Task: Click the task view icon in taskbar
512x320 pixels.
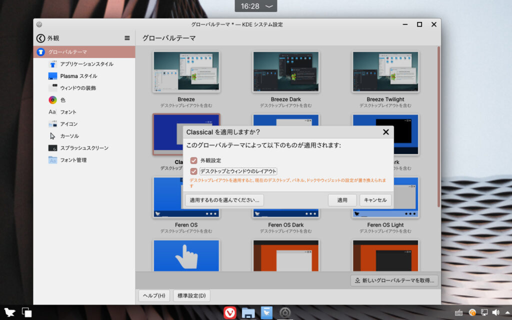Action: [x=26, y=312]
